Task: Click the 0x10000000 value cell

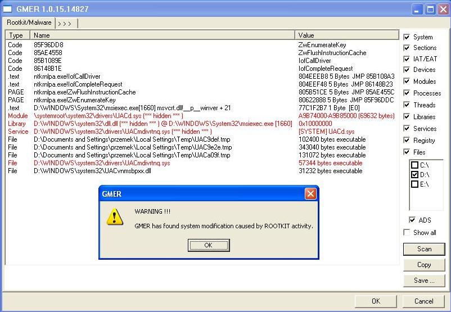Action: coord(315,124)
